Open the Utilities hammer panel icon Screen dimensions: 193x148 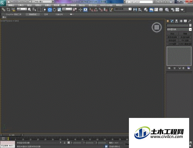[190, 21]
